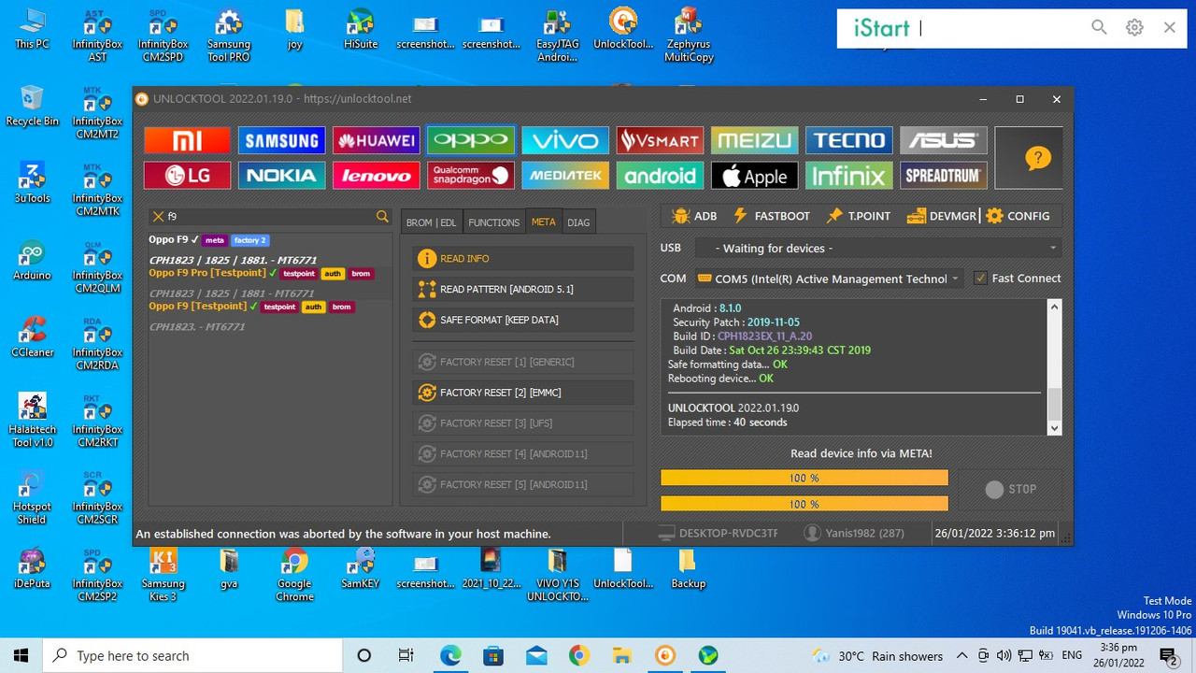
Task: Select the Lenovo brand tile
Action: coord(376,175)
